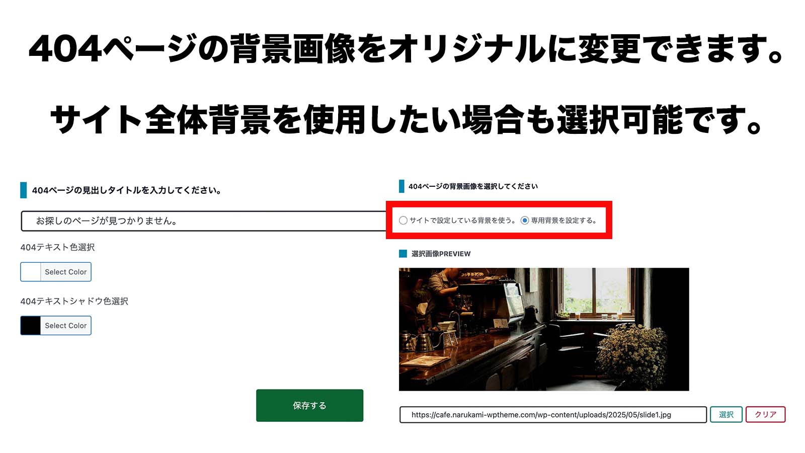The width and height of the screenshot is (805, 453).
Task: Click Select Color button under 404テキストシャドウ色選択
Action: pos(66,326)
